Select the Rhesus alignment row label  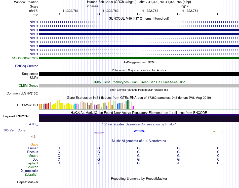(33, 152)
